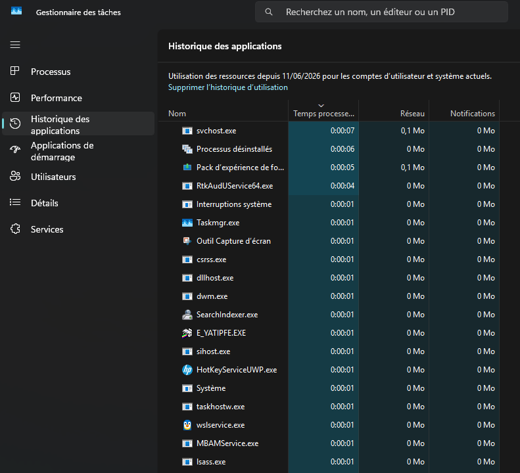Toggle the hamburger navigation menu
This screenshot has height=473, width=520.
[15, 45]
